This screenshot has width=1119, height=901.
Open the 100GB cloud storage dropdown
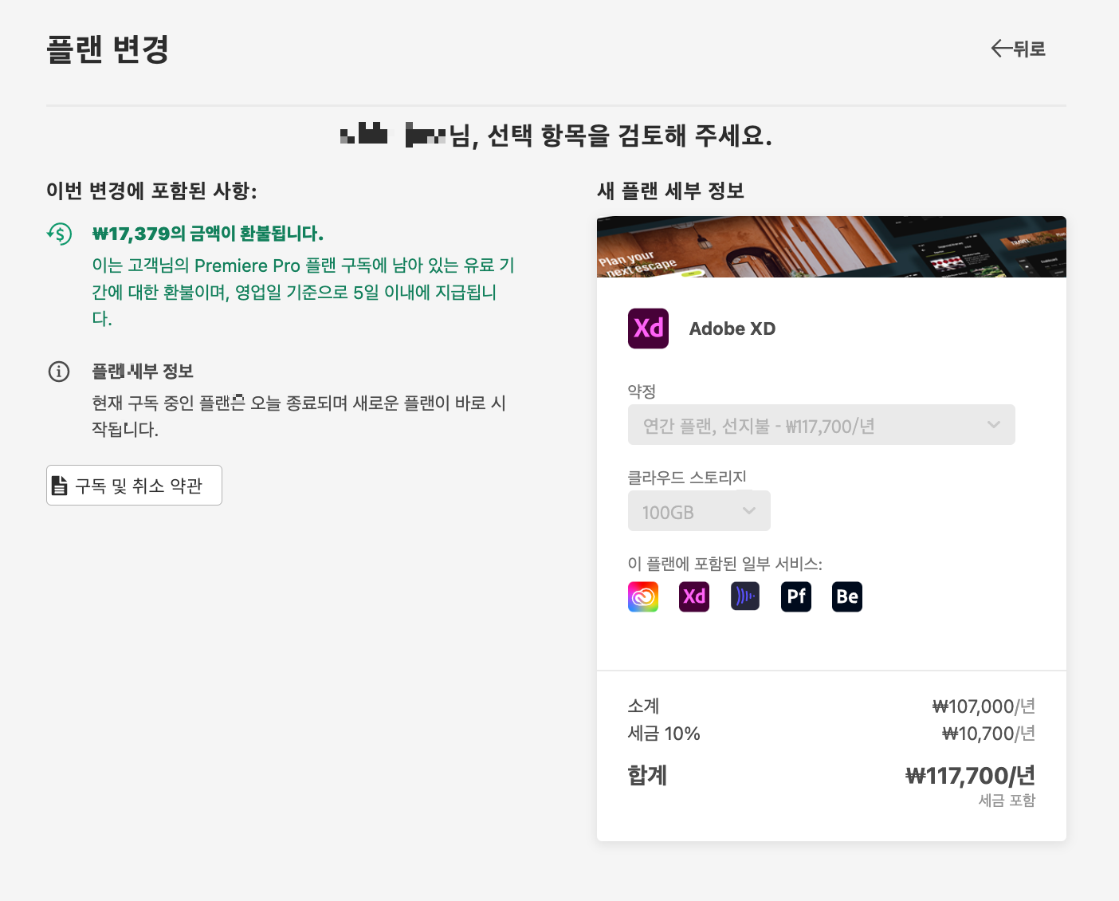pyautogui.click(x=699, y=511)
